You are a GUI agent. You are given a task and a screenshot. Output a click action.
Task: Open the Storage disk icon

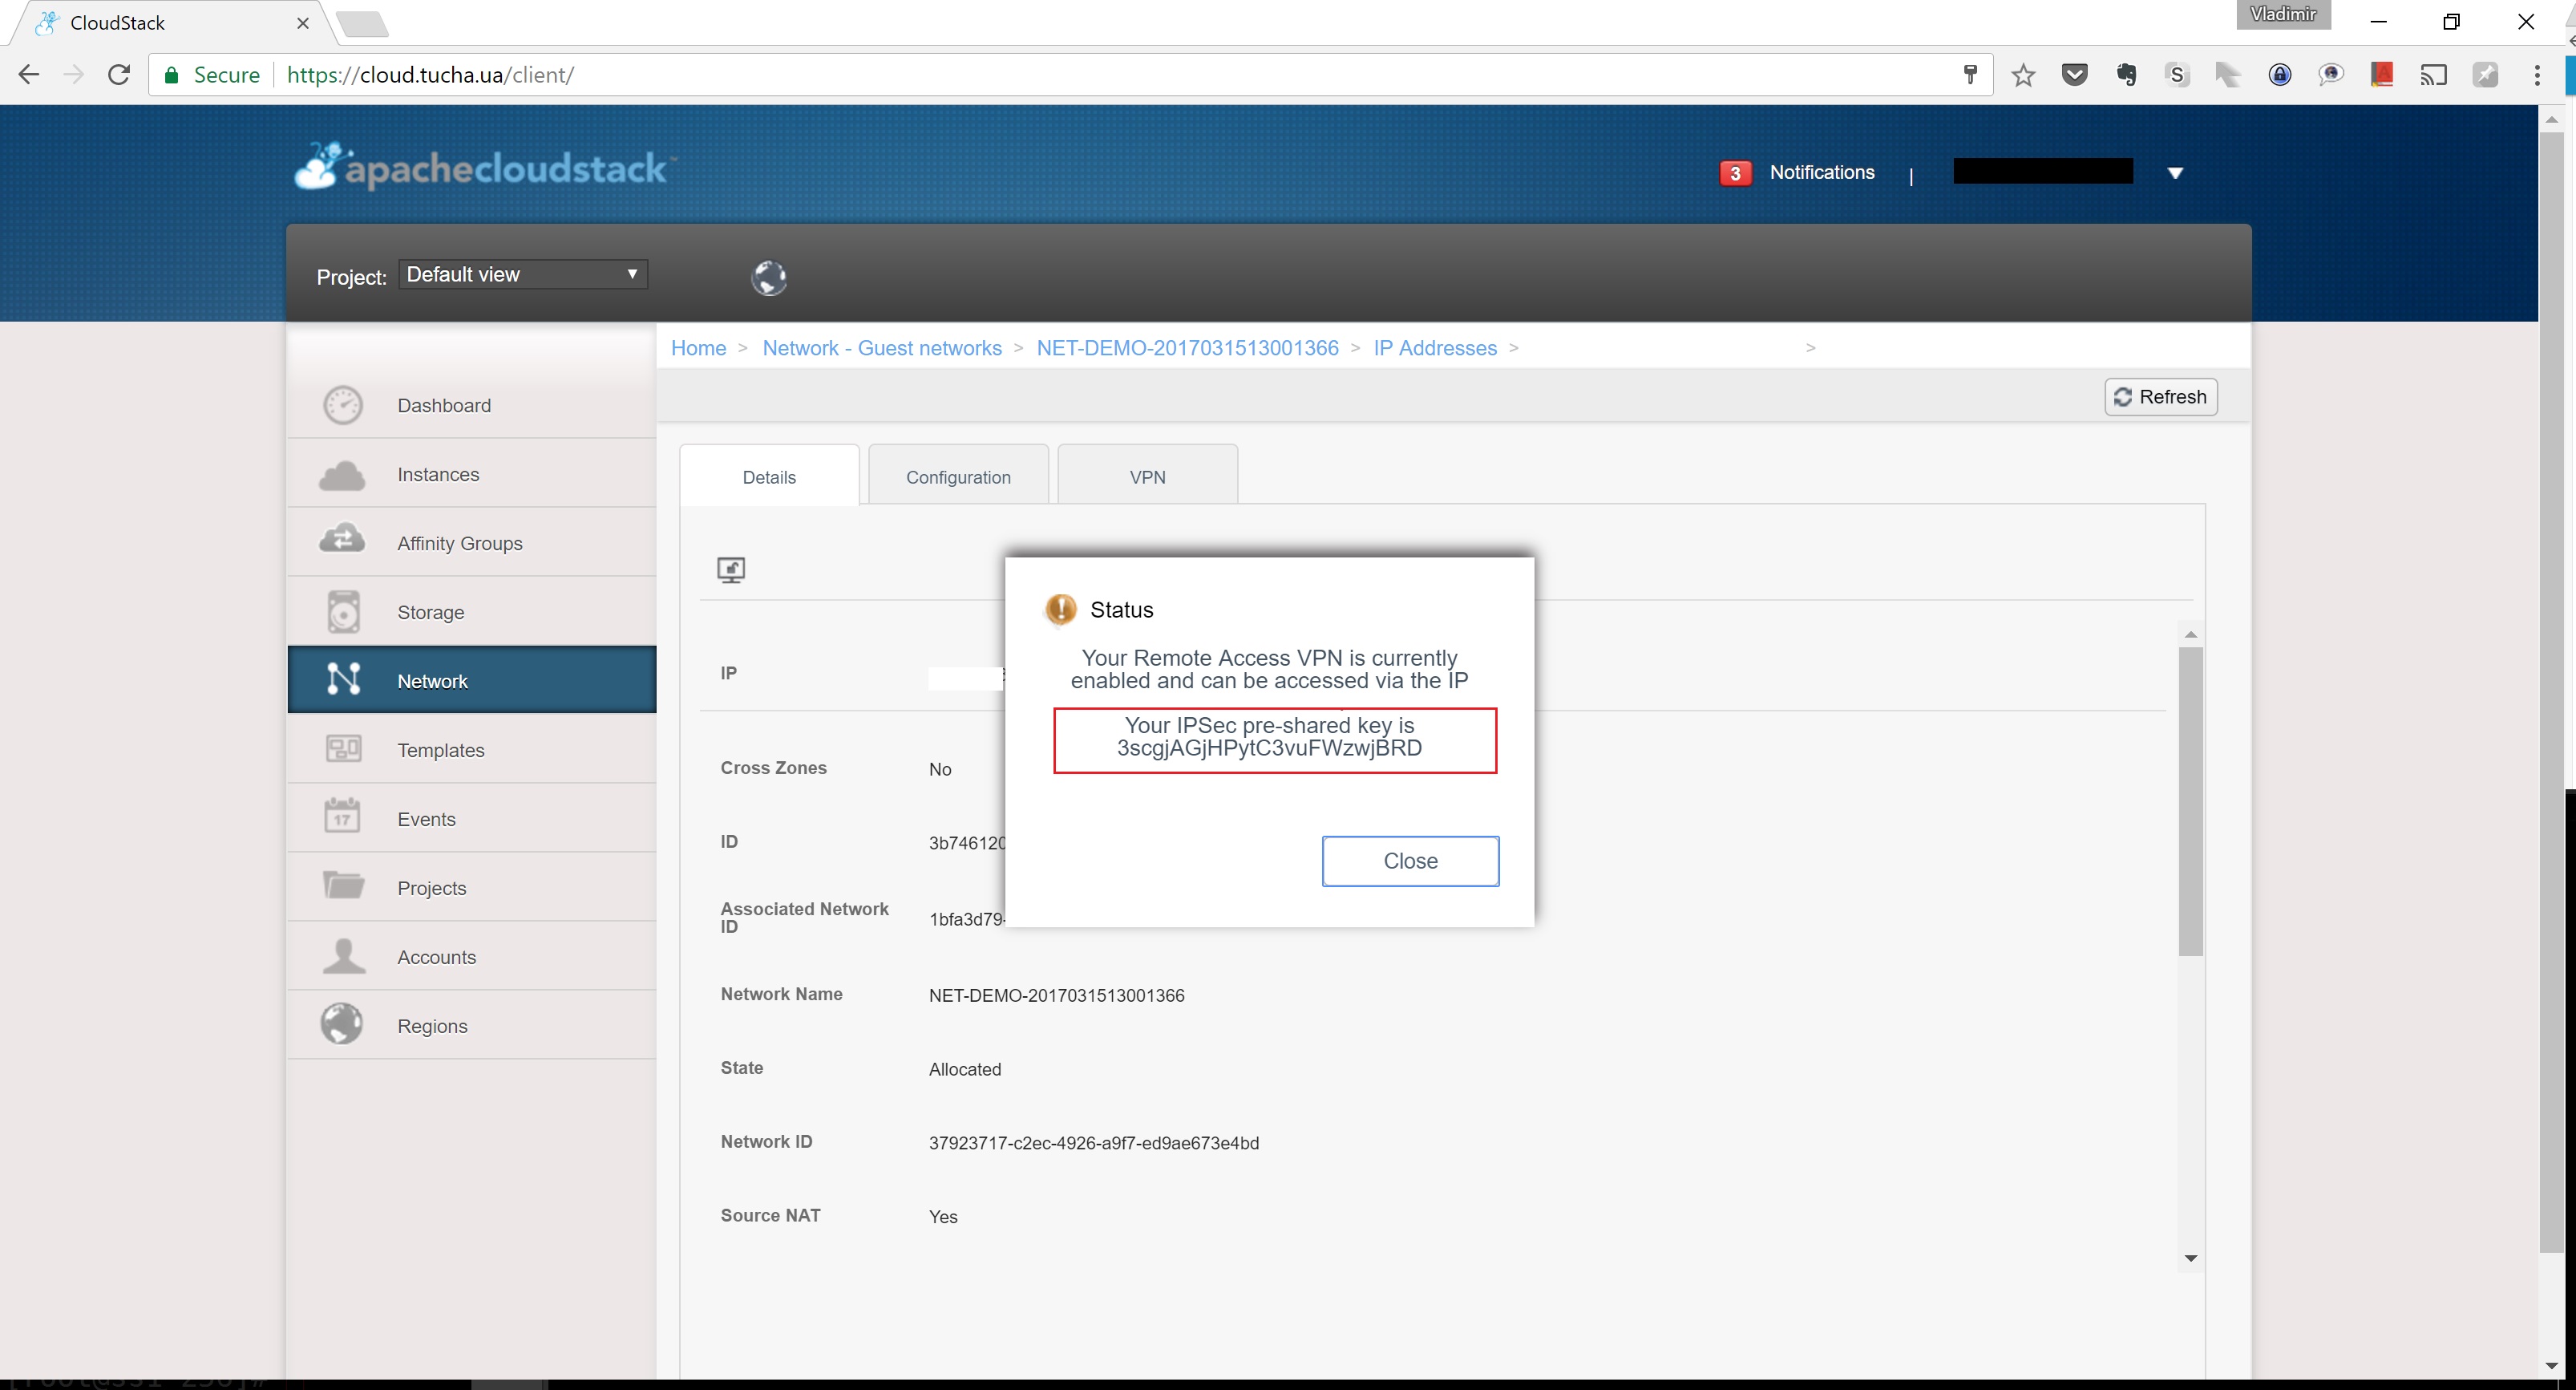[x=343, y=611]
